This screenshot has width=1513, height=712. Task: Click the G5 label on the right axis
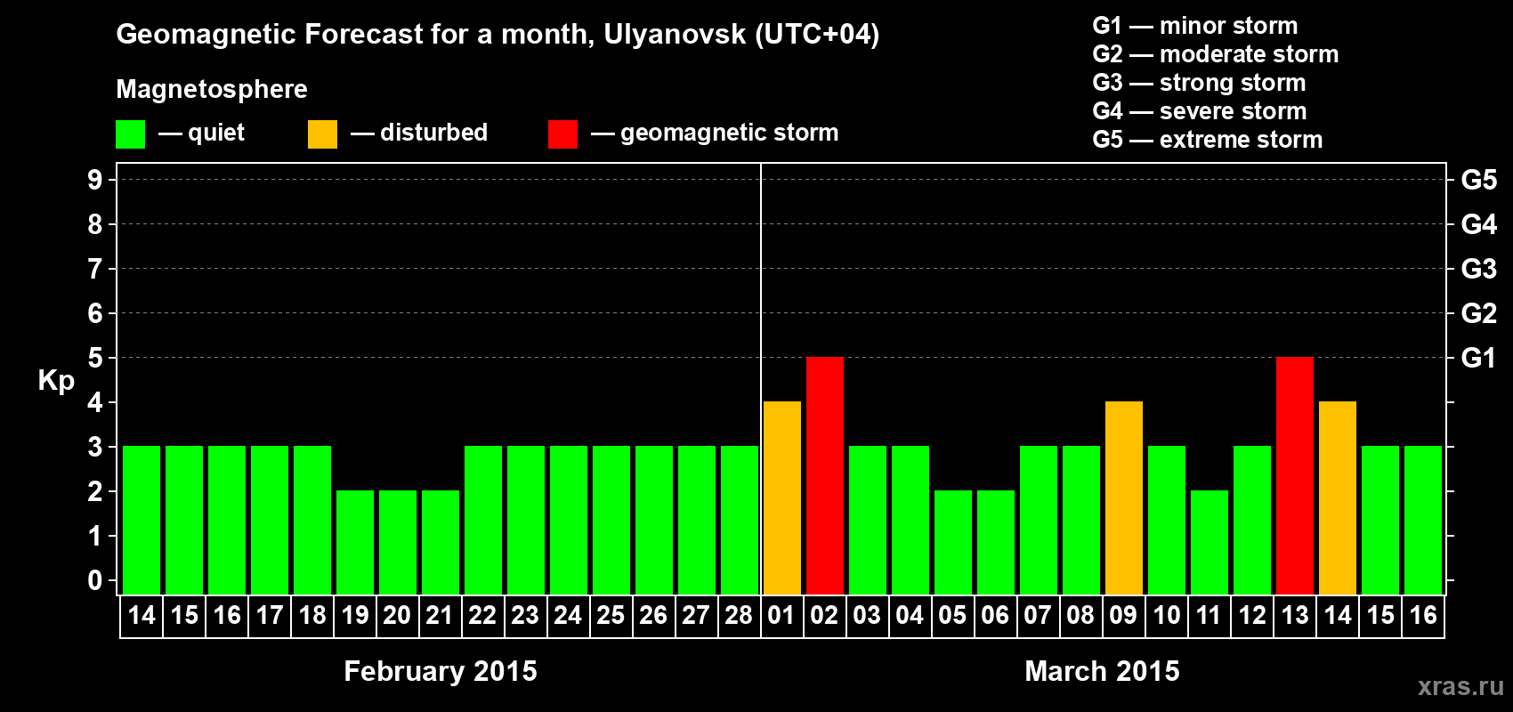click(1479, 180)
